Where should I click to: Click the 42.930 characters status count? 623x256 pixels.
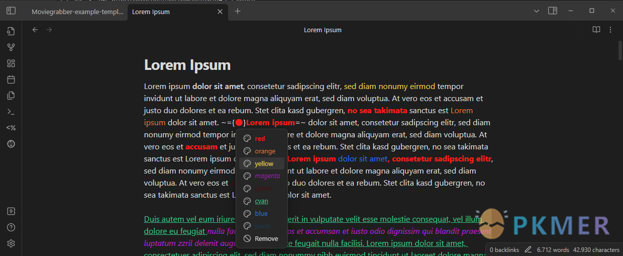[597, 249]
